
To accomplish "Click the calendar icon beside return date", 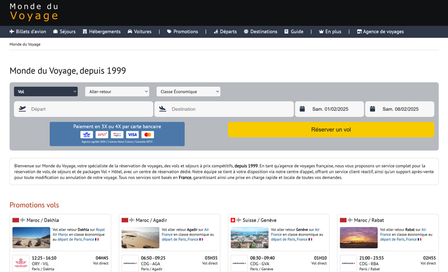I will (372, 109).
